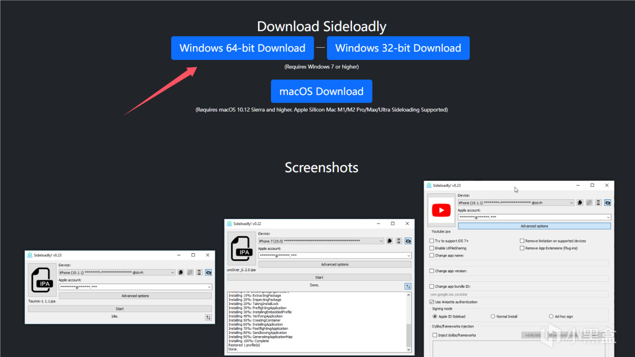
Task: Click the IPA file icon in unc0ver window
Action: click(242, 249)
